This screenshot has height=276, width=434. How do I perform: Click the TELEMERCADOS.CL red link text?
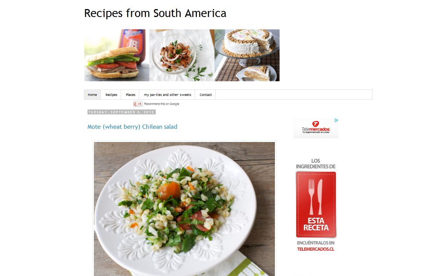click(316, 249)
